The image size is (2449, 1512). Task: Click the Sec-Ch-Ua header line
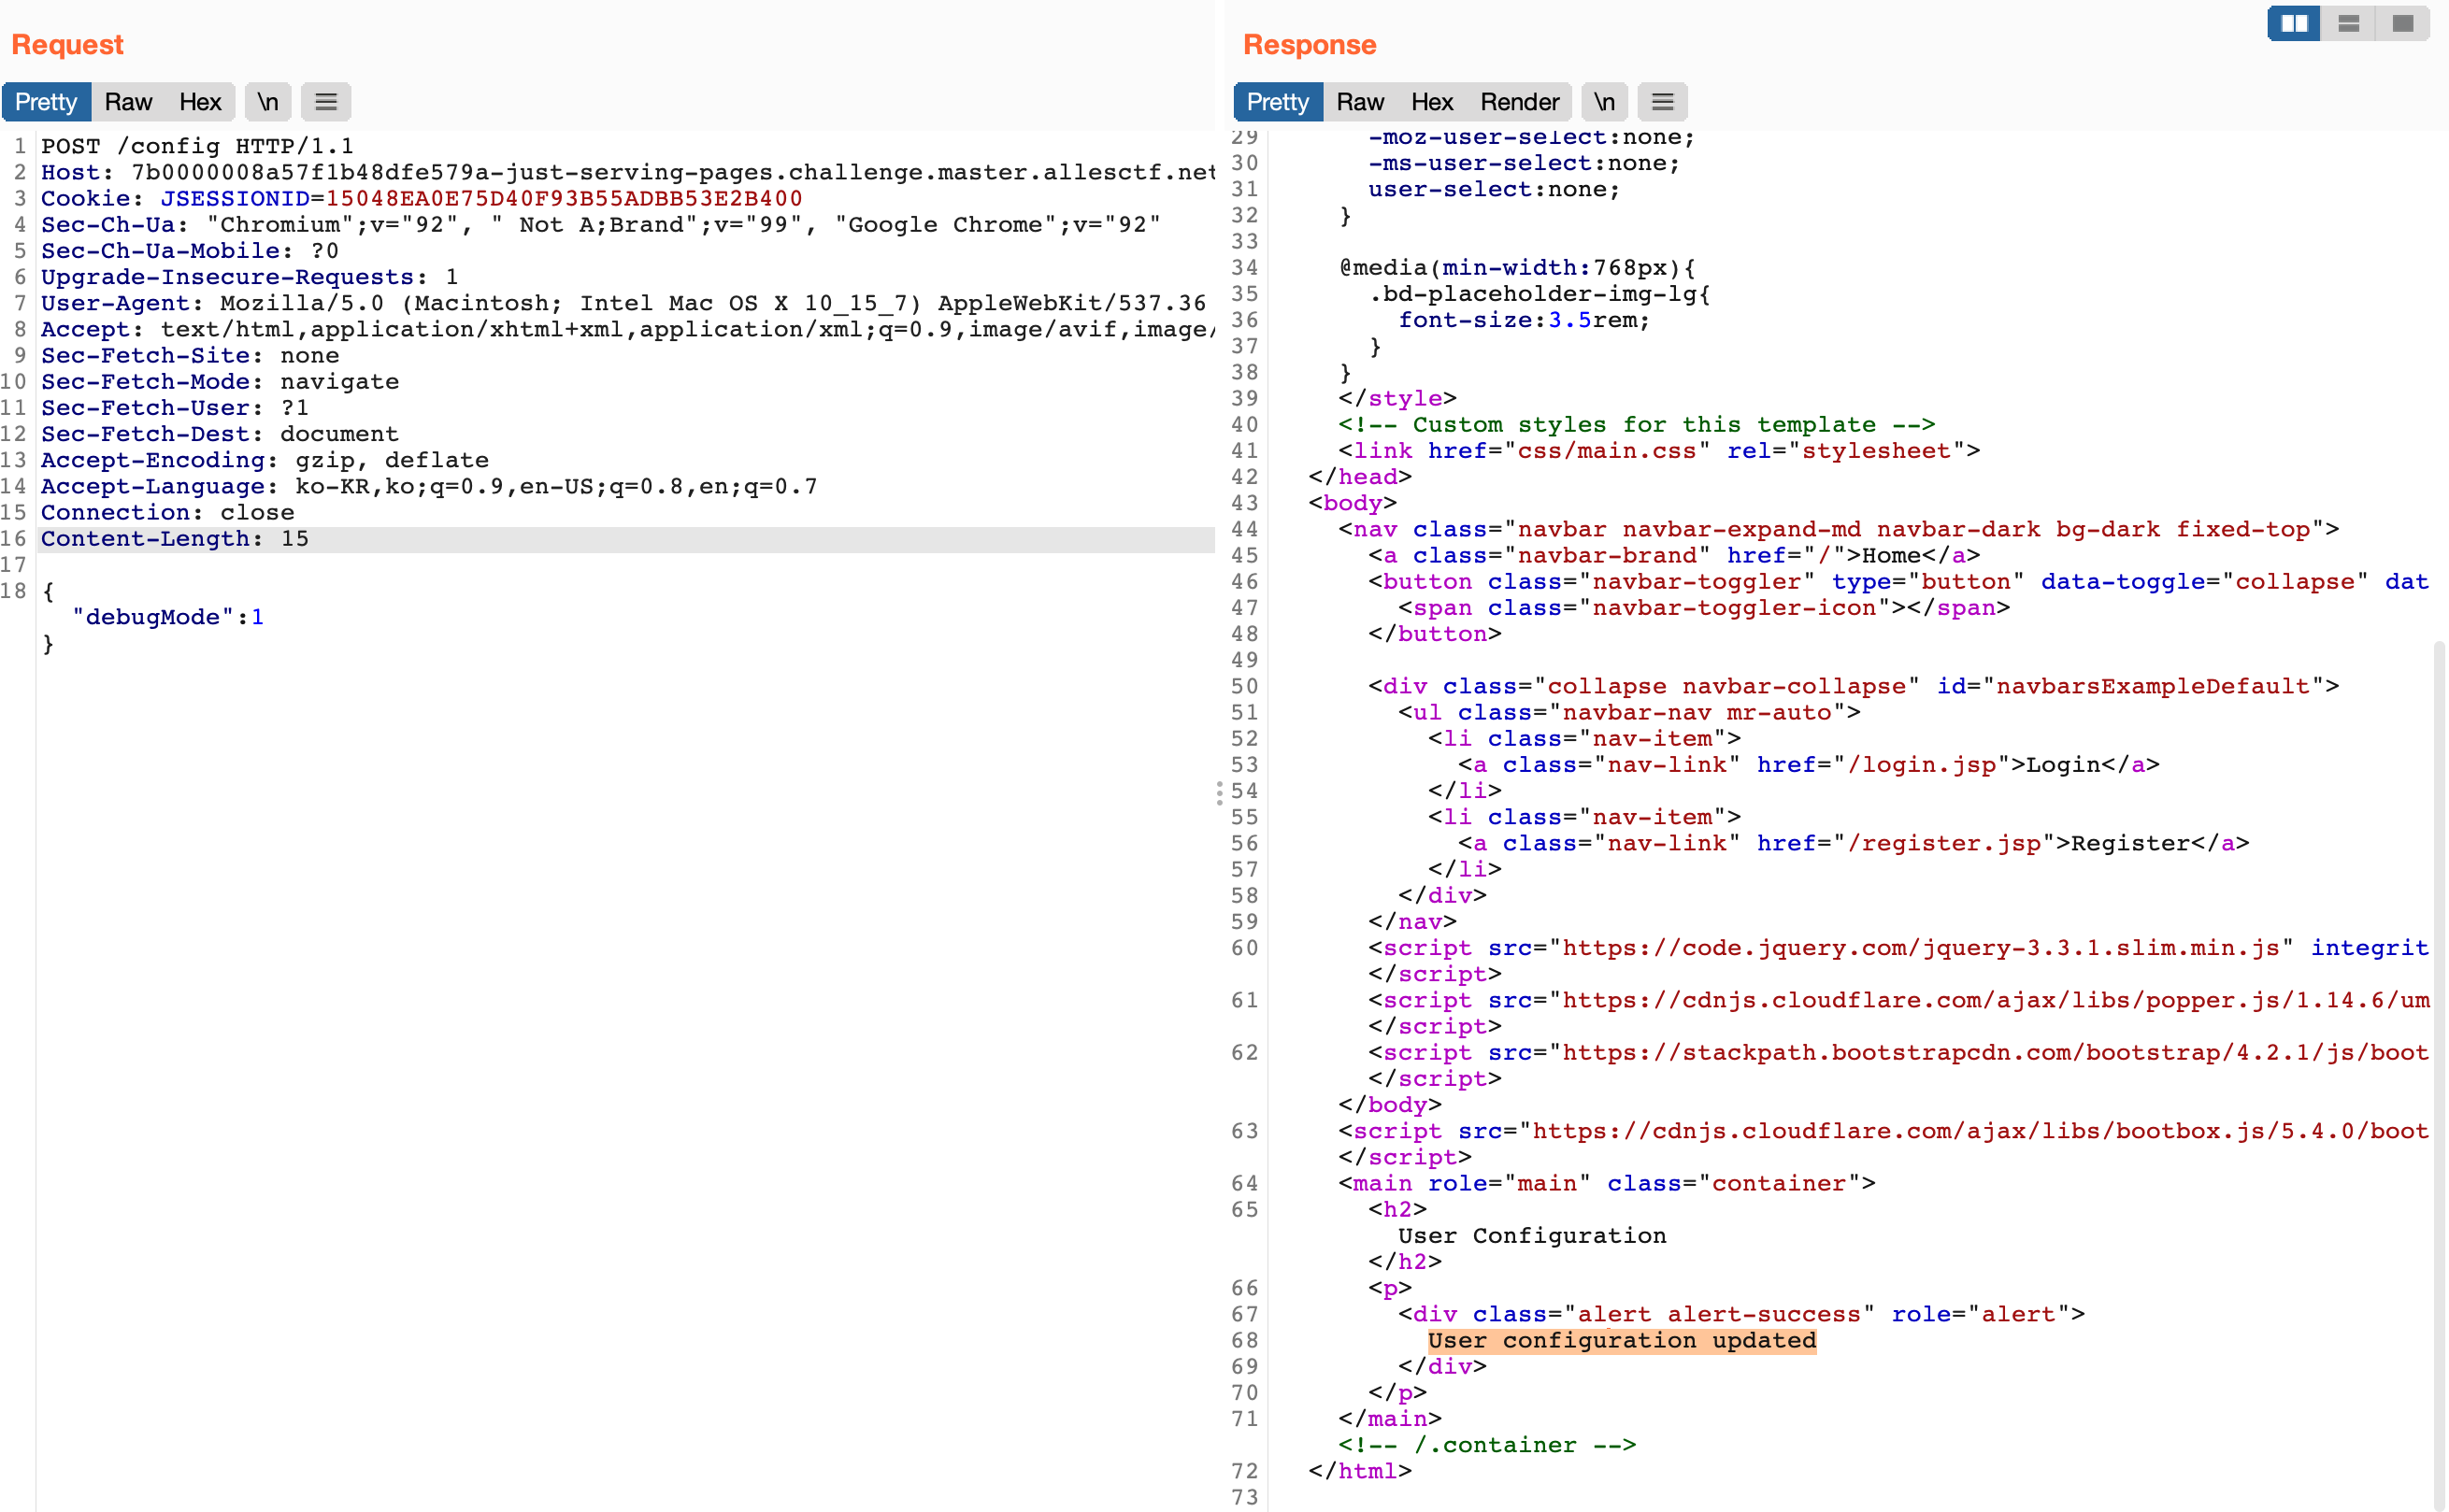click(x=601, y=224)
